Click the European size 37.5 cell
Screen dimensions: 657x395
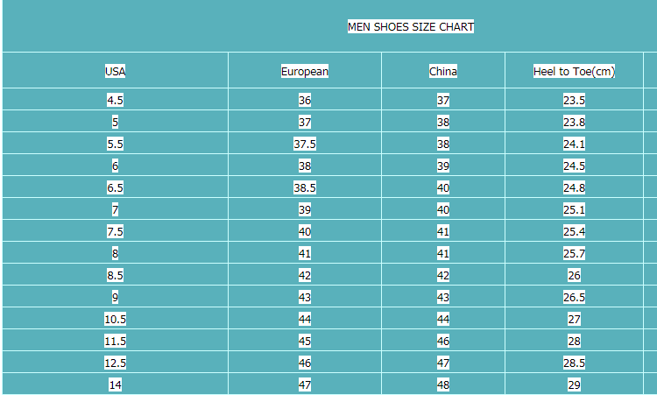click(305, 145)
